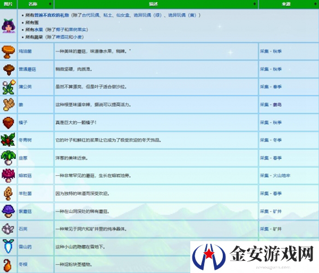Open the 椰子 link
The image size is (319, 273).
point(60,30)
